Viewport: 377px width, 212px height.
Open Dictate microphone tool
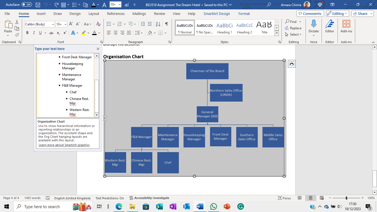[314, 24]
